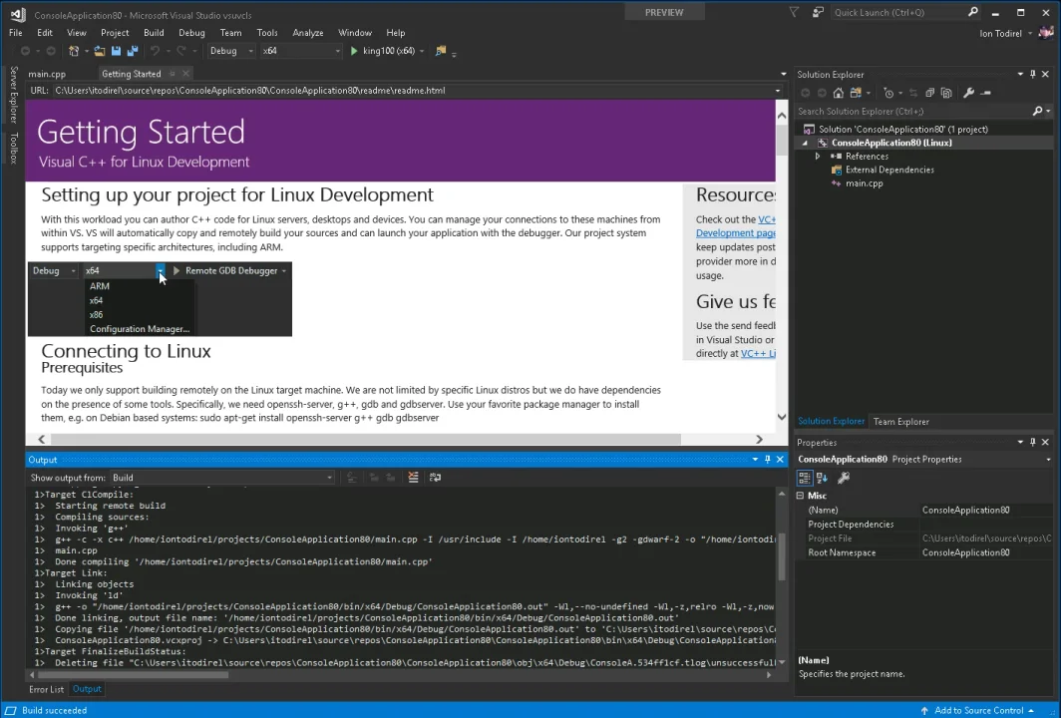This screenshot has height=718, width=1061.
Task: Click the Collapse All icon in Solution Explorer
Action: click(x=929, y=93)
